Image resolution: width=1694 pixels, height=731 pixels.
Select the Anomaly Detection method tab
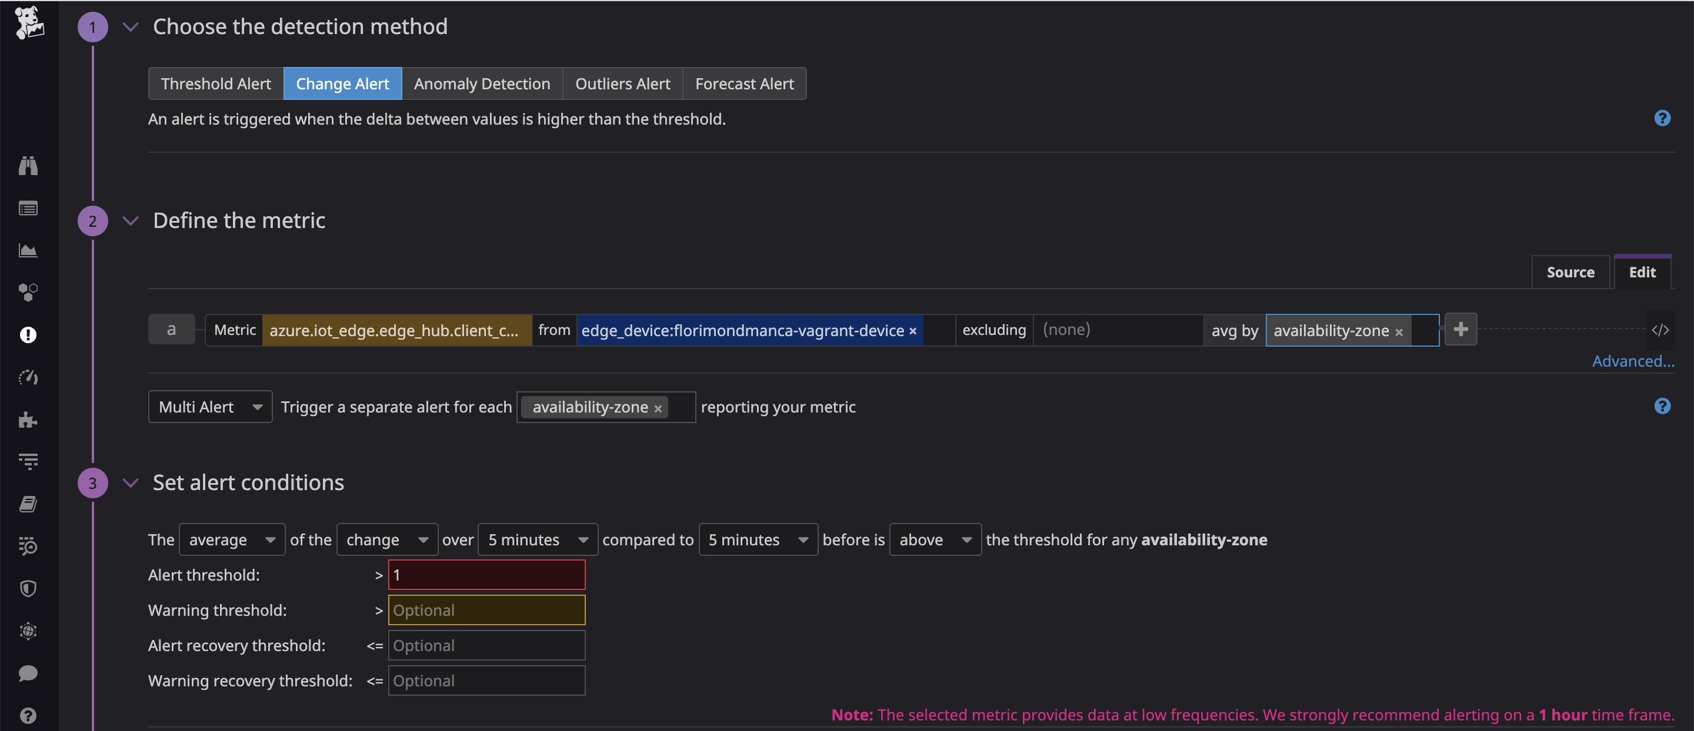[481, 83]
